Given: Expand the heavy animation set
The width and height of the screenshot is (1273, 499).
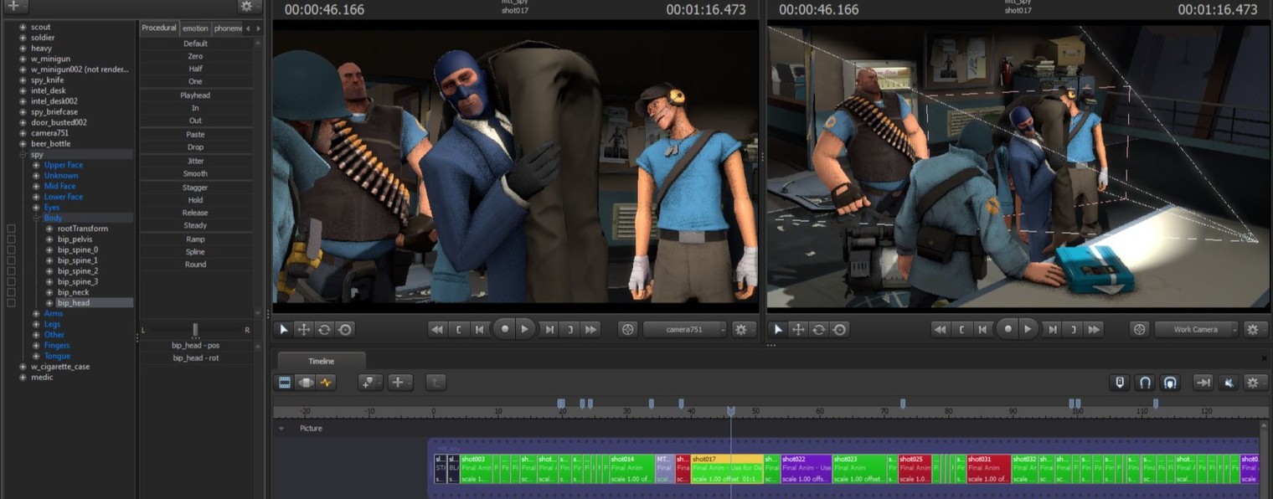Looking at the screenshot, I should 23,49.
